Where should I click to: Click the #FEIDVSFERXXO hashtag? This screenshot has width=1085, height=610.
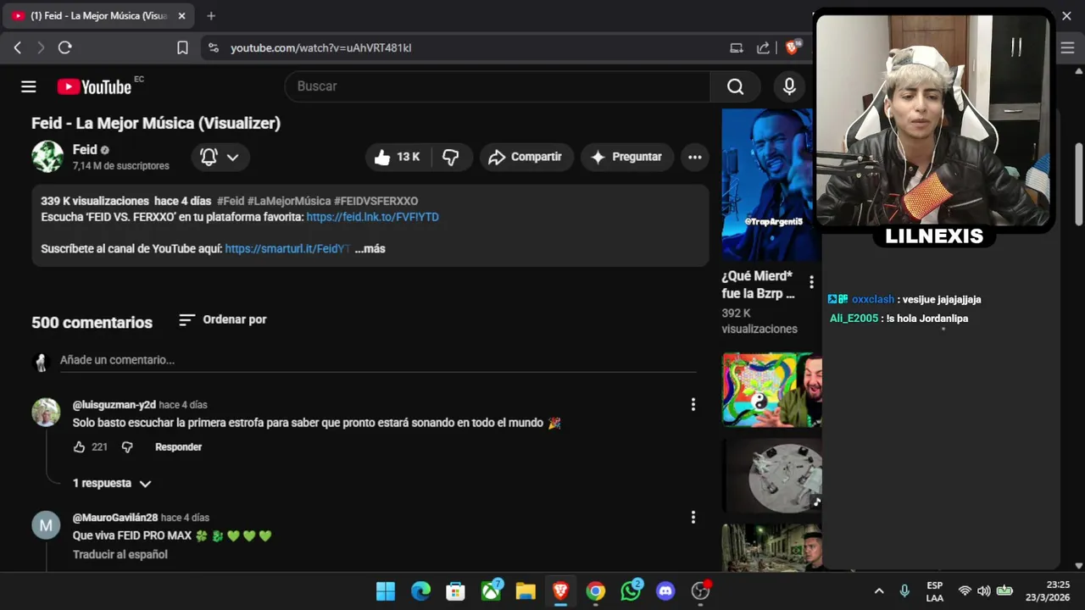376,201
